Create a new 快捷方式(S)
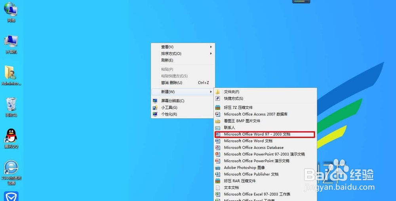 265,99
